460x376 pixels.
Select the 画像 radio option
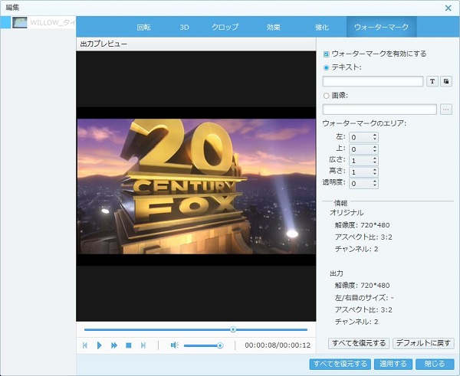pyautogui.click(x=327, y=96)
